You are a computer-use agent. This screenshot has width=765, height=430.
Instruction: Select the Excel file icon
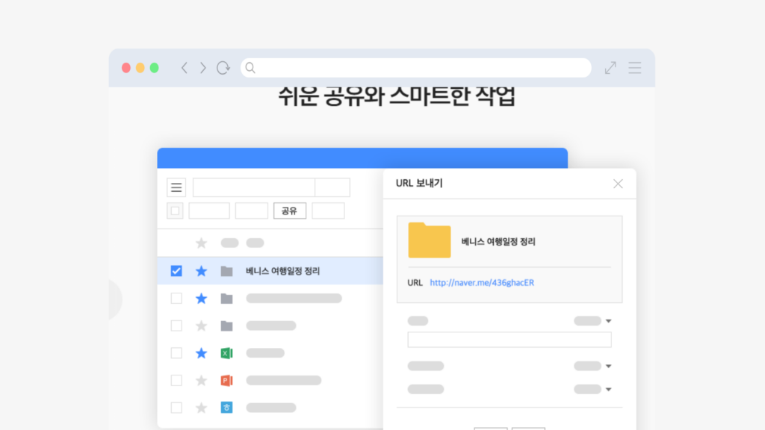pyautogui.click(x=226, y=352)
